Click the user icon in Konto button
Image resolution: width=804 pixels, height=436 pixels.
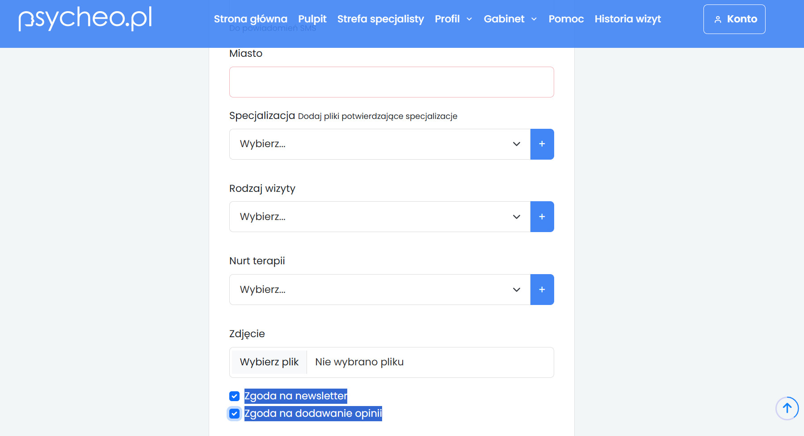tap(718, 19)
